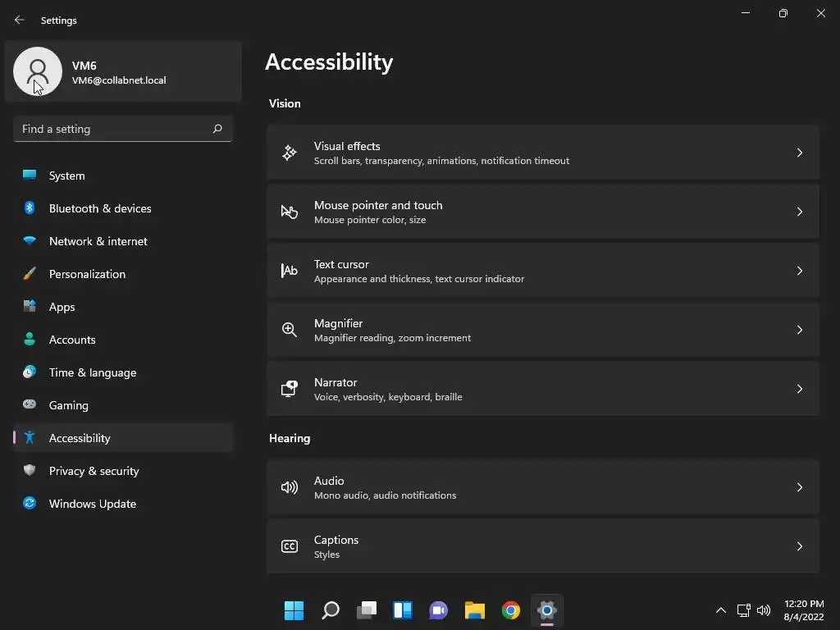The height and width of the screenshot is (630, 840).
Task: Open Windows Update section
Action: (x=93, y=504)
